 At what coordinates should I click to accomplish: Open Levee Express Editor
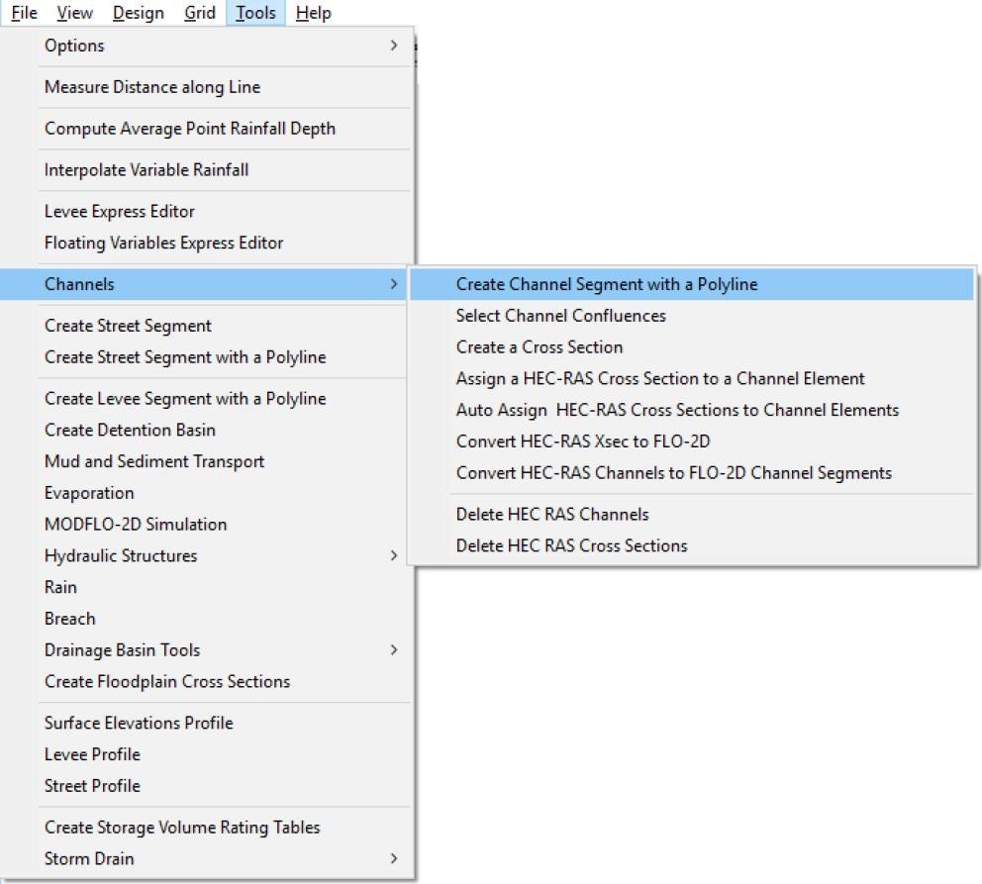coord(119,211)
